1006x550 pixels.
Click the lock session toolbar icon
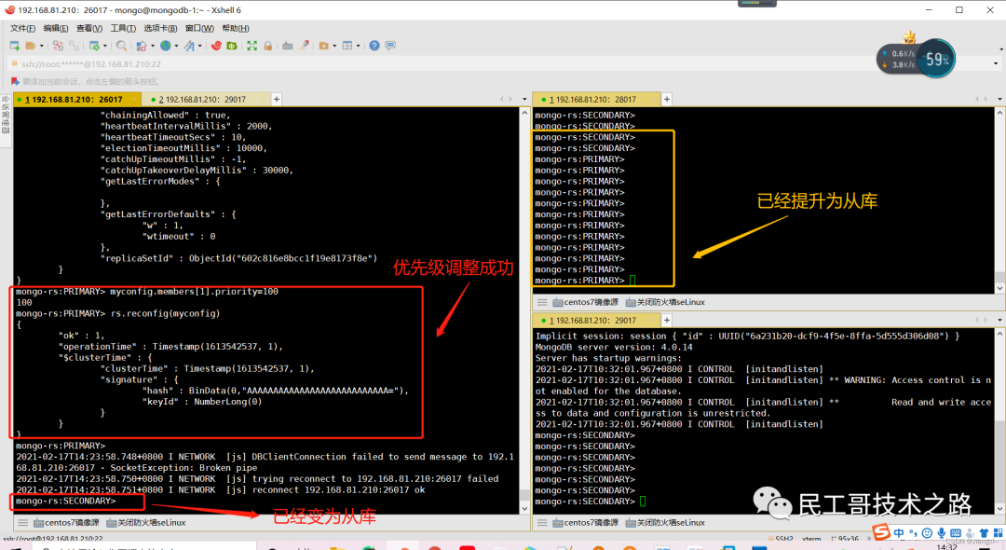[x=267, y=45]
